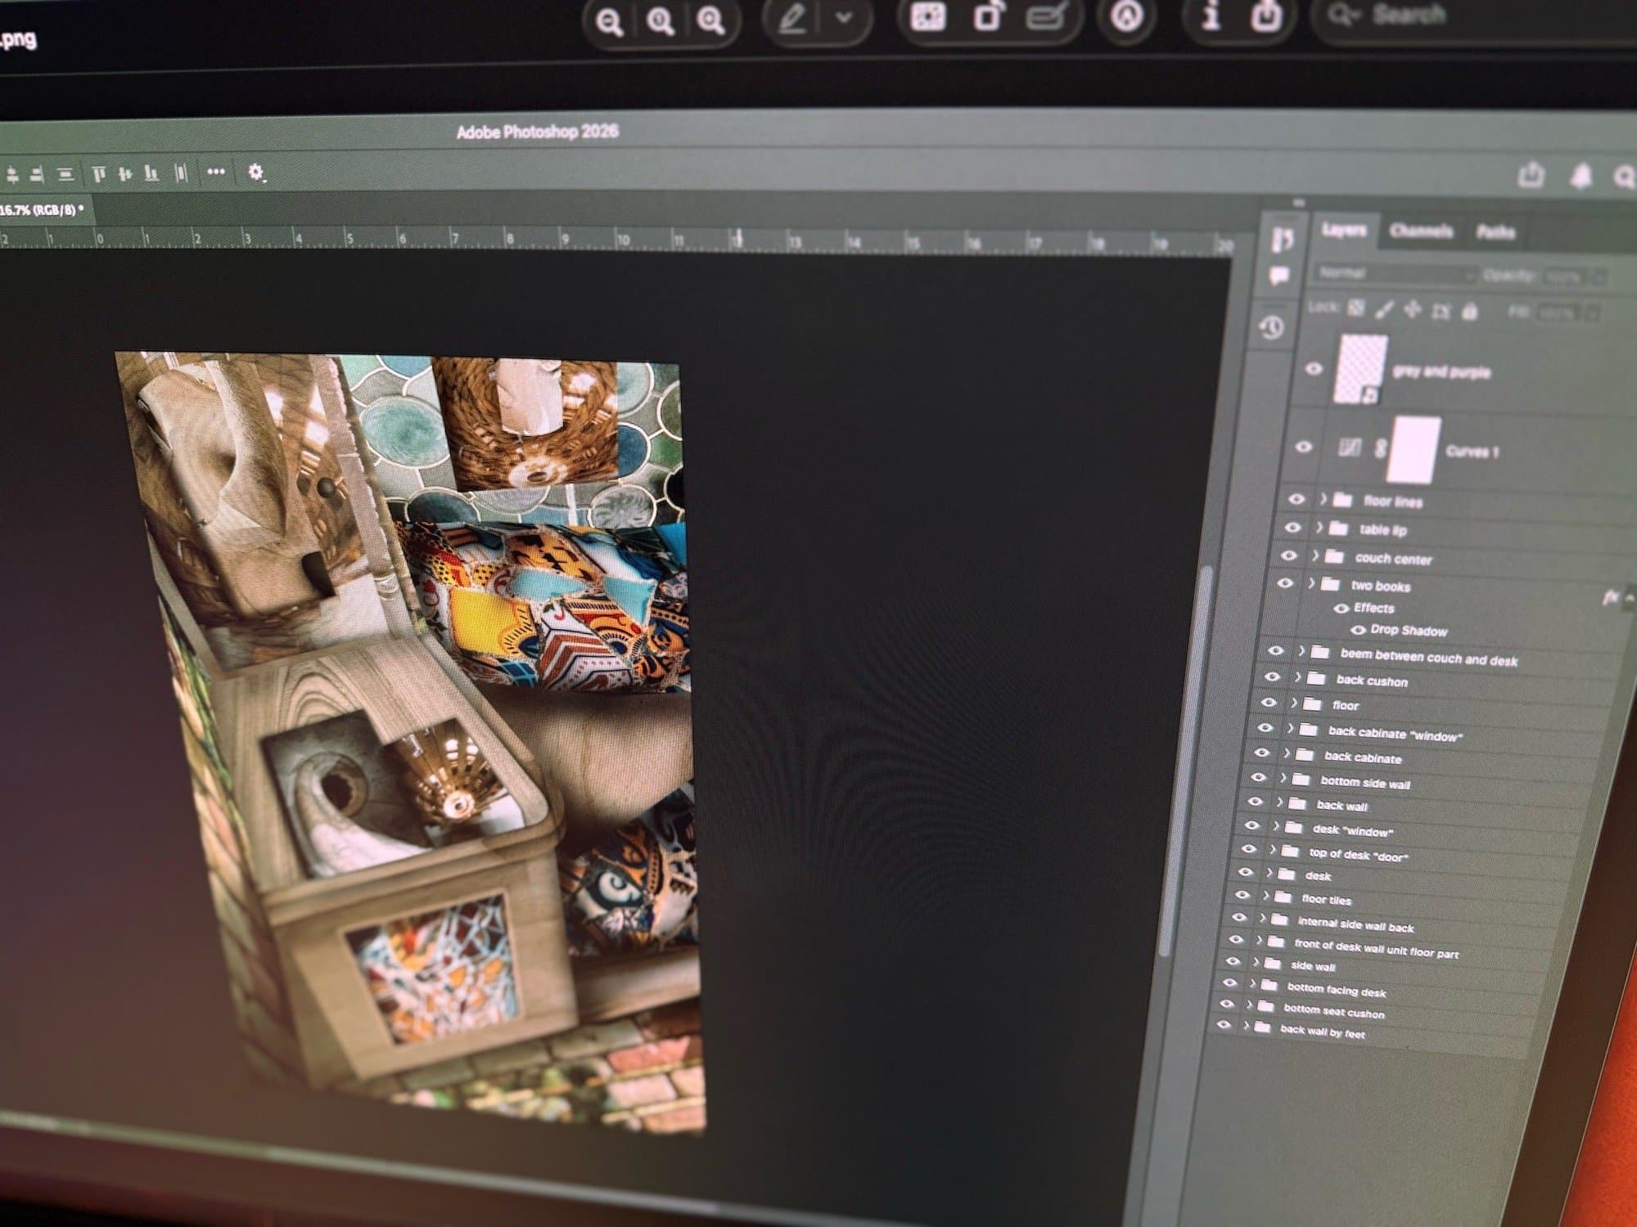Open the History panel icon
Image resolution: width=1637 pixels, height=1227 pixels.
tap(1271, 328)
